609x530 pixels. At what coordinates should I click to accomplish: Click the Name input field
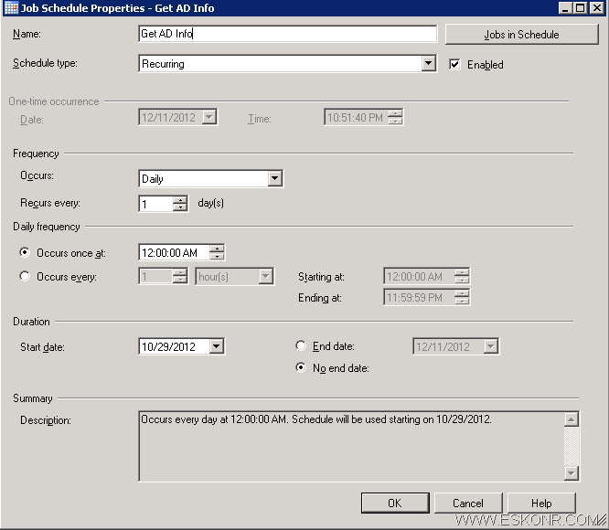pos(287,34)
